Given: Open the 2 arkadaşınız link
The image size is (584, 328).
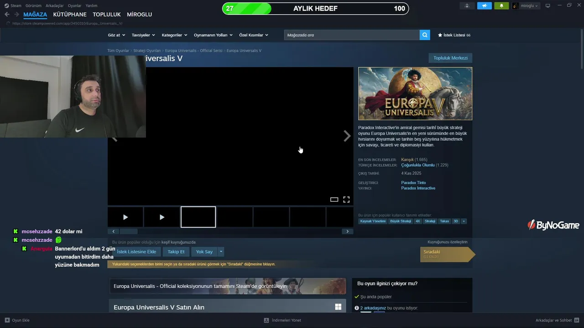Looking at the screenshot, I should 373,308.
